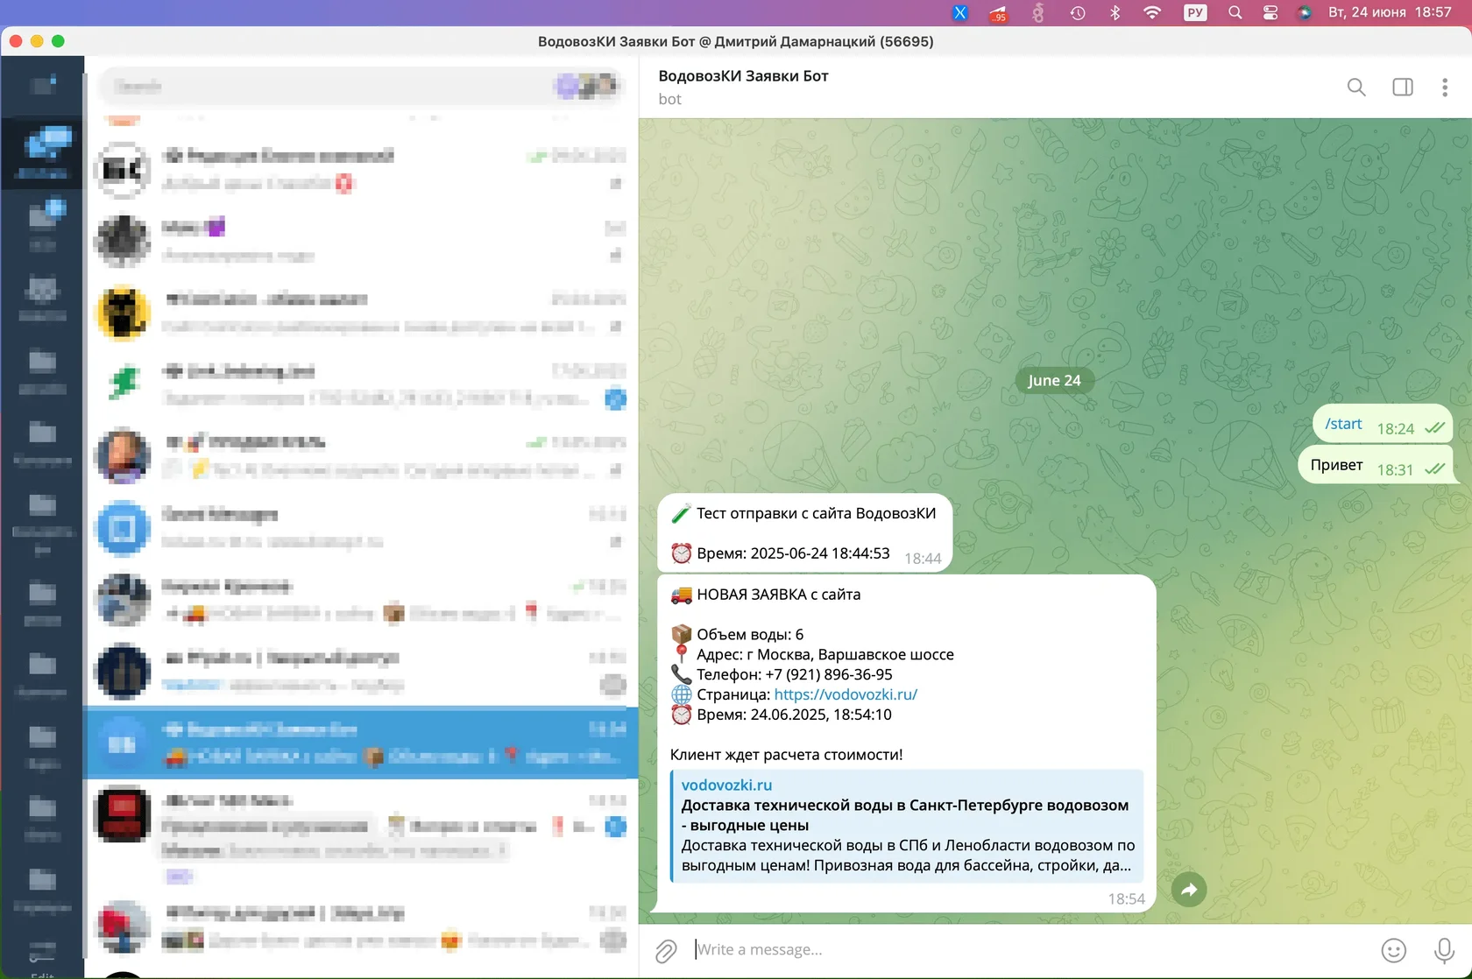Click the paperclip attach file icon
Screen dimensions: 1472x979
pyautogui.click(x=666, y=950)
